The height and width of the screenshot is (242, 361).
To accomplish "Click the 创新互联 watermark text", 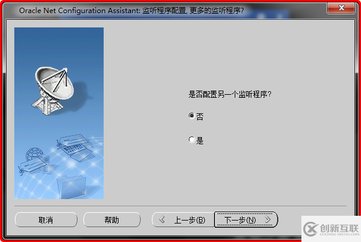I will tap(339, 228).
